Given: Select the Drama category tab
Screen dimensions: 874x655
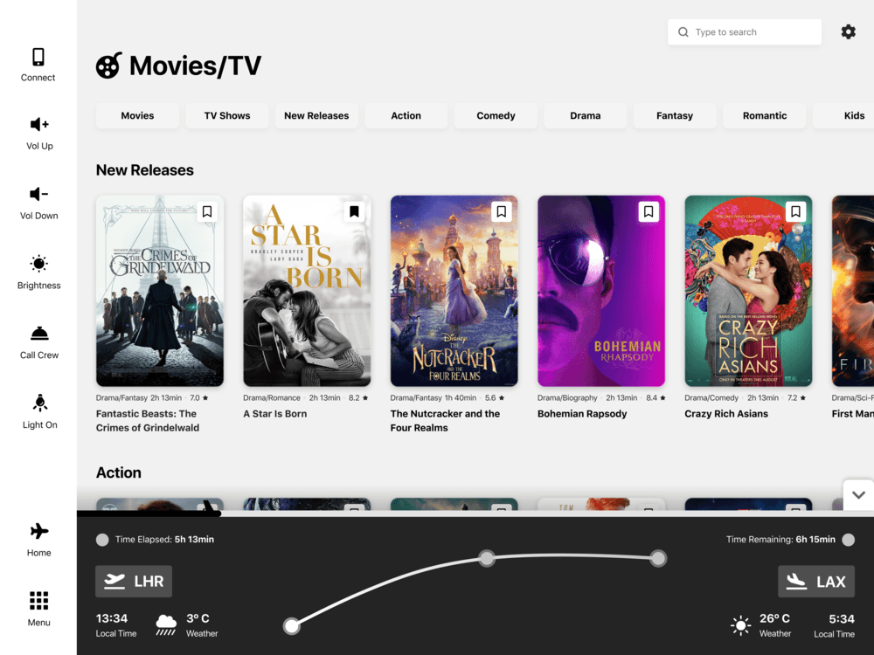Looking at the screenshot, I should click(586, 116).
